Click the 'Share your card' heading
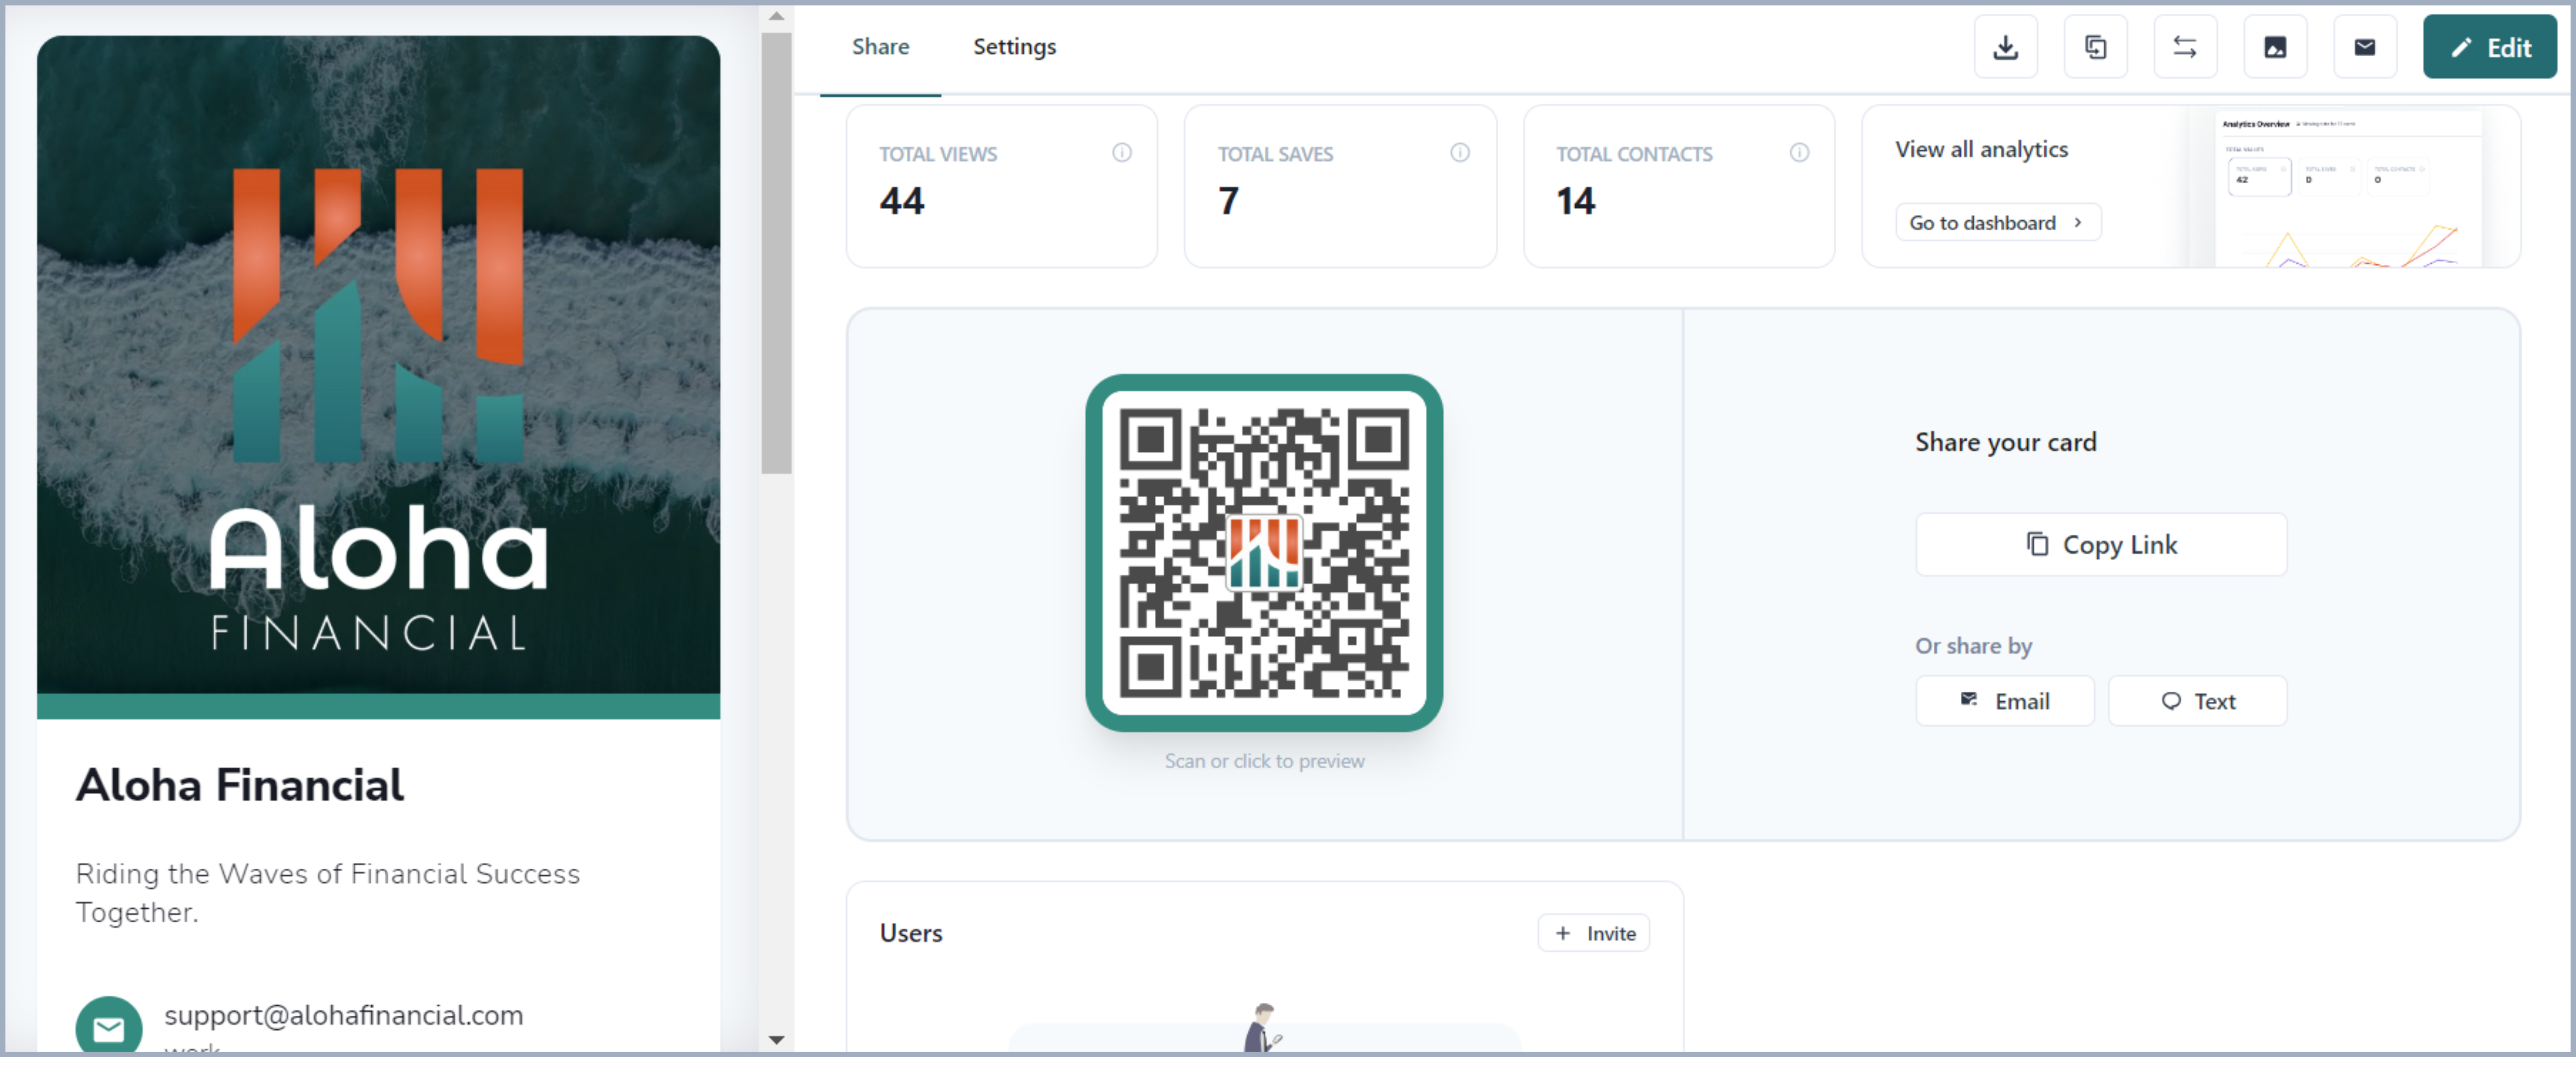The image size is (2576, 1065). pos(2005,442)
